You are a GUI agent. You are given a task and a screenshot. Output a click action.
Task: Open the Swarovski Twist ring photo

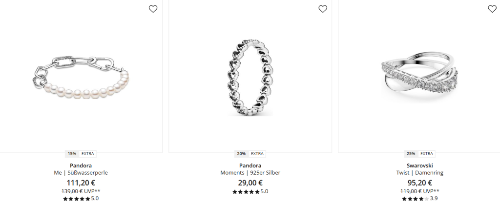[419, 78]
